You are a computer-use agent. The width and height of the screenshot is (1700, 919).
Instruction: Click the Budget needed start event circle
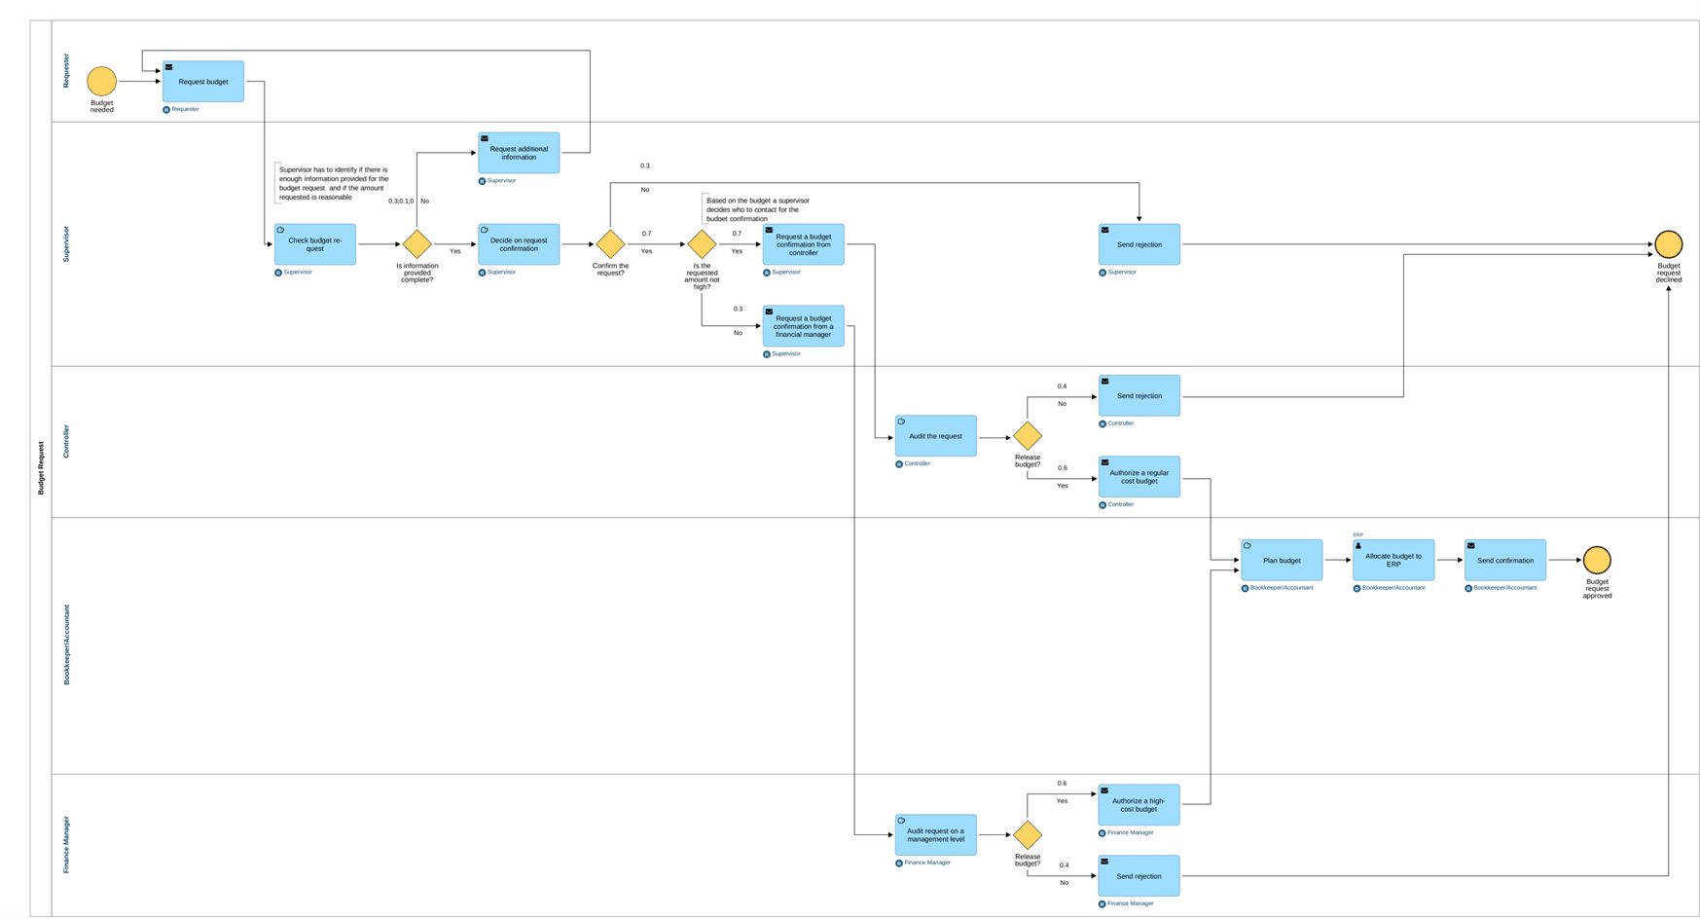tap(101, 82)
